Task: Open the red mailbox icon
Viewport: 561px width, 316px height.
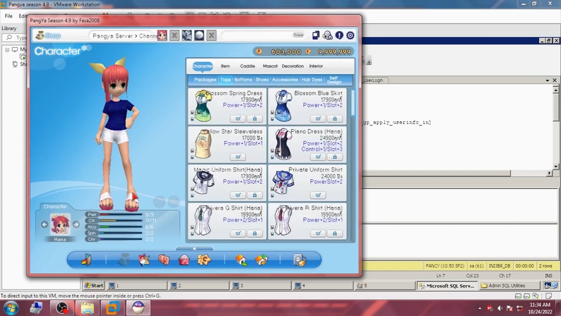Action: [x=184, y=260]
